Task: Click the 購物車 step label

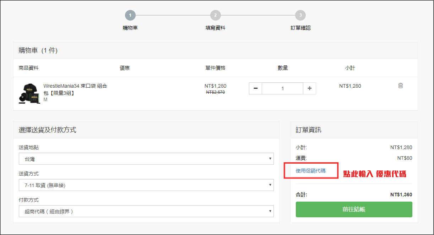Action: coord(130,28)
